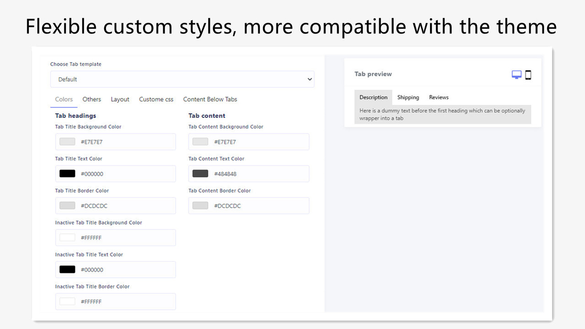Select Description in the Tab preview
Viewport: 585px width, 329px height.
373,97
